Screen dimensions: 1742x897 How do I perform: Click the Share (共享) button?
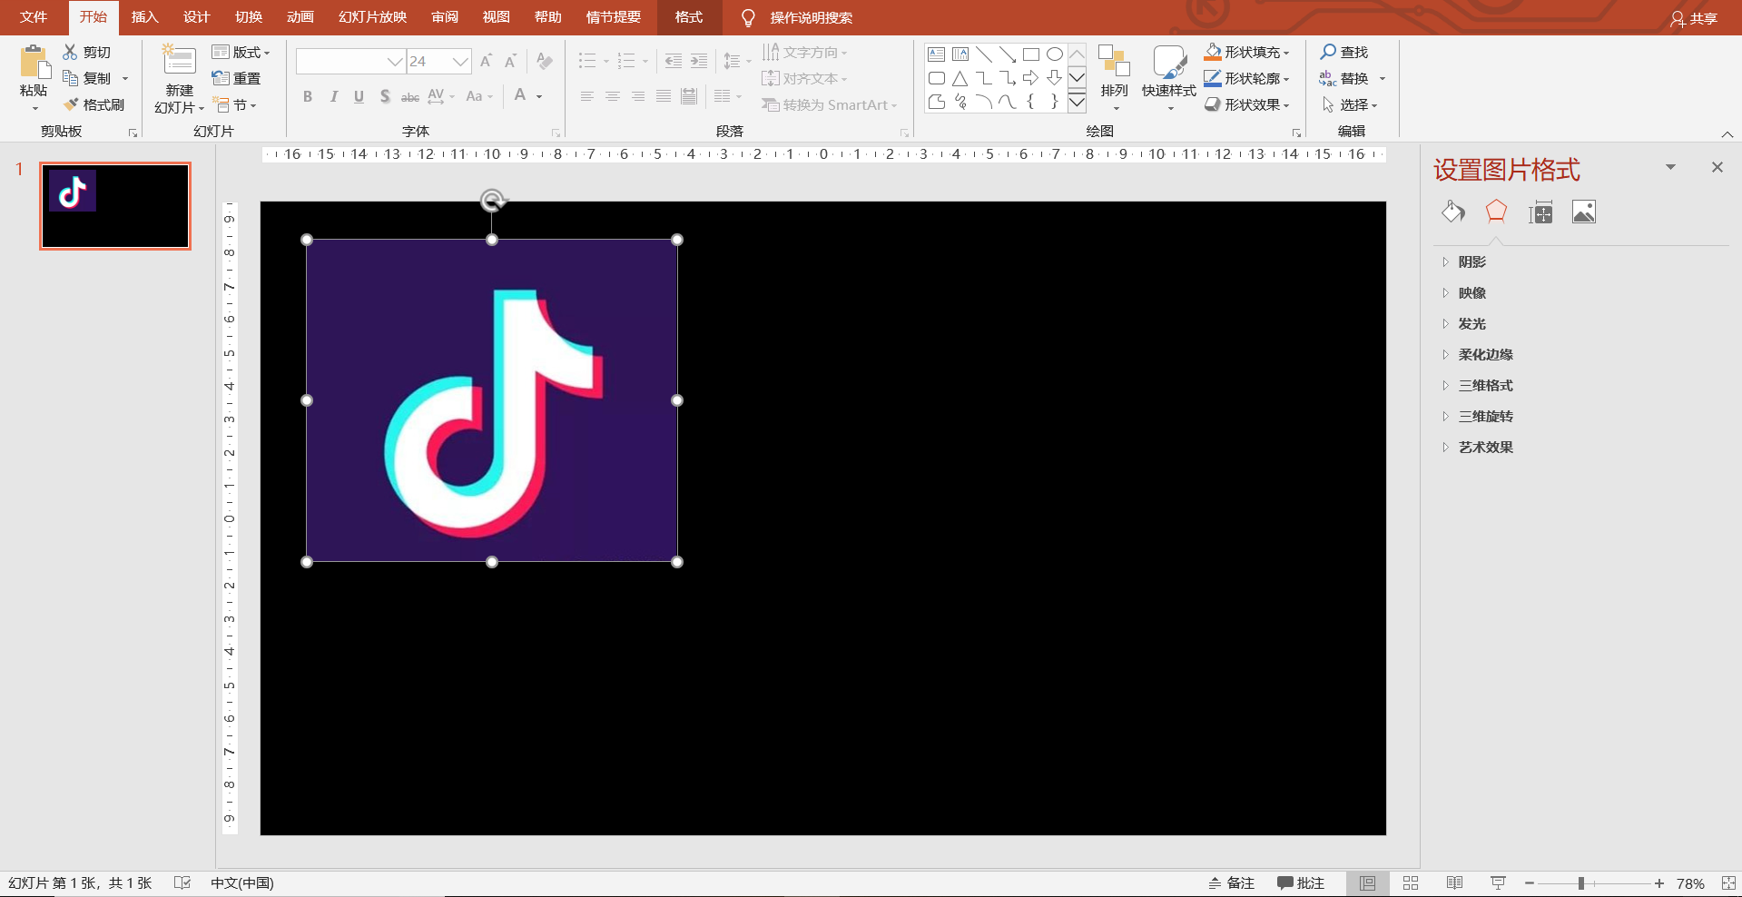point(1694,18)
